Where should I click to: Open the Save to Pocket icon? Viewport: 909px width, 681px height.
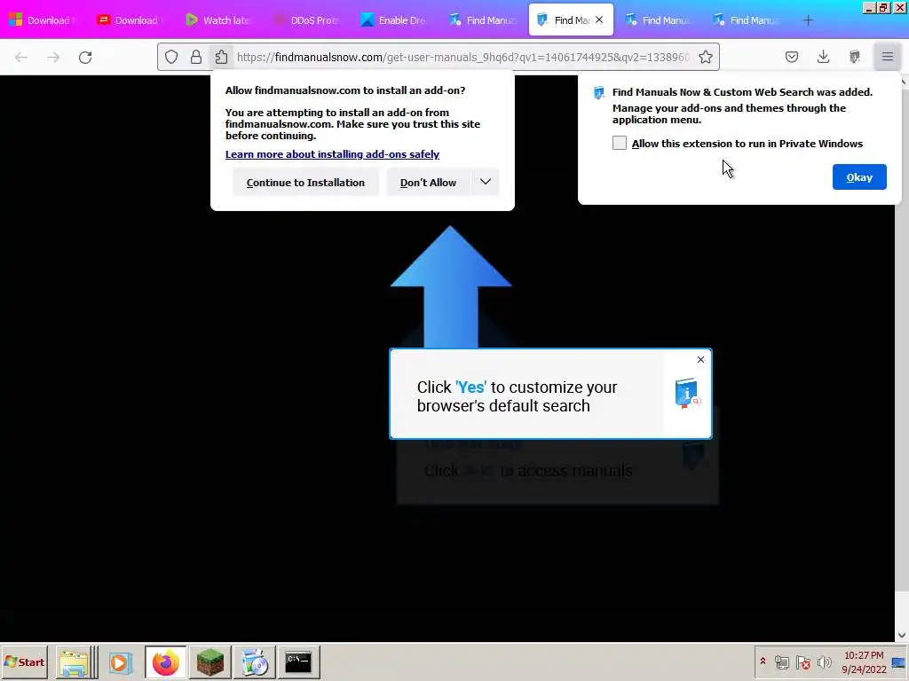792,57
